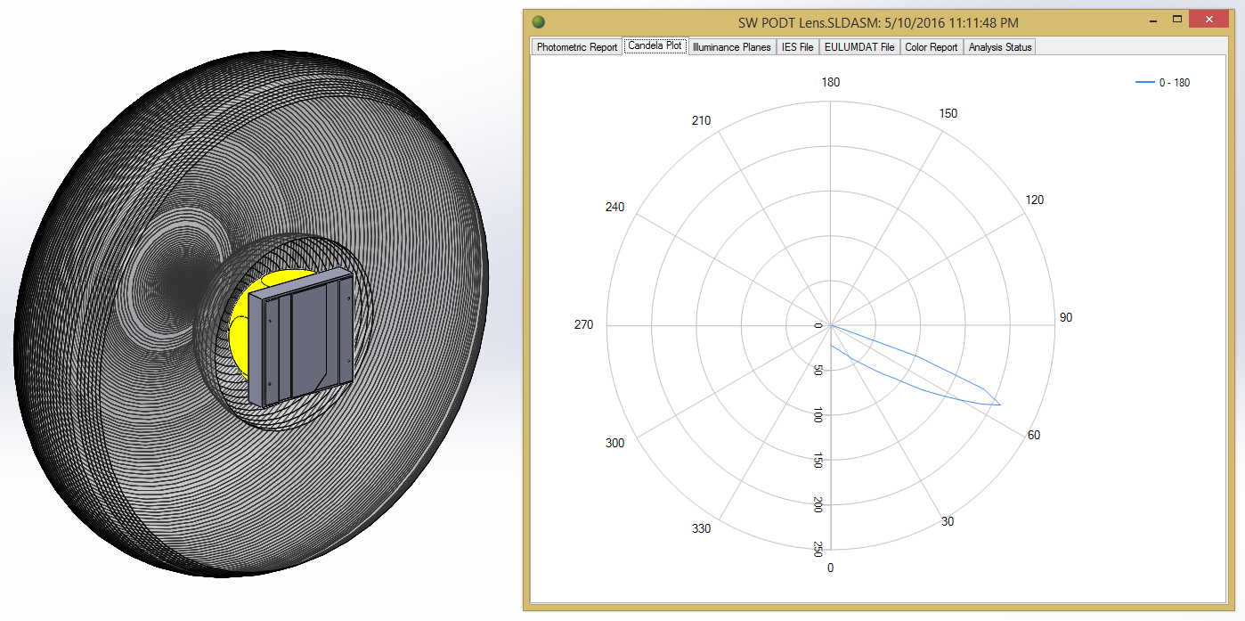The image size is (1245, 621).
Task: Switch to the Color Report tab
Action: pyautogui.click(x=931, y=46)
